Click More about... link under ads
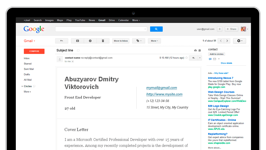266x150 pixels. (214, 148)
